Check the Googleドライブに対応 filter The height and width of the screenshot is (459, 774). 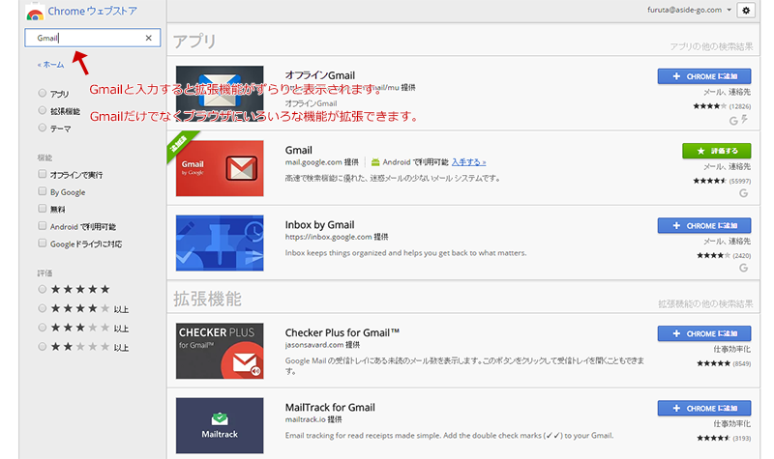tap(43, 243)
